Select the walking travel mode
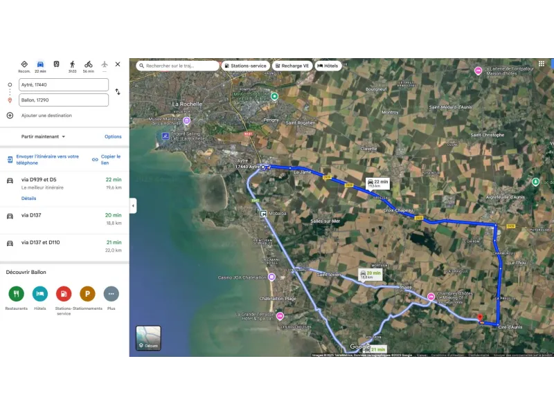This screenshot has width=554, height=415. [x=73, y=66]
